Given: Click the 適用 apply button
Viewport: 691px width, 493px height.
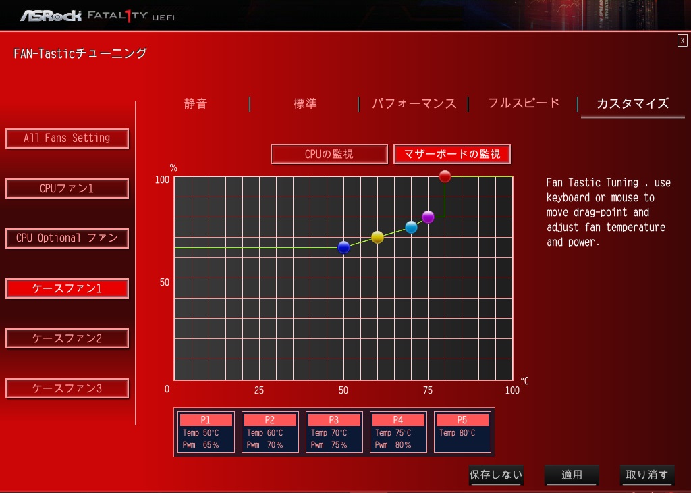Looking at the screenshot, I should [x=572, y=475].
